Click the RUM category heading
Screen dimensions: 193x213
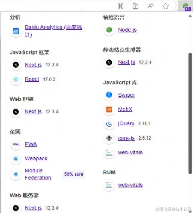coord(109,172)
